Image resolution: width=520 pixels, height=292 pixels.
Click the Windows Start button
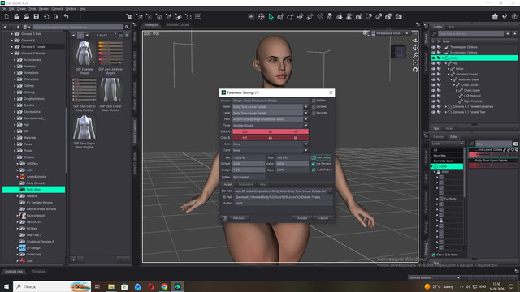pyautogui.click(x=6, y=286)
